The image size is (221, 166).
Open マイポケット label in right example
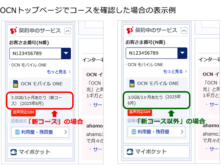tap(151, 152)
